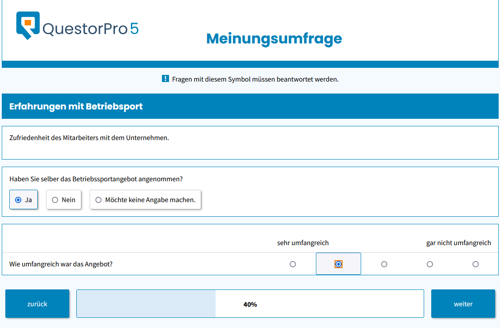Click the "Zufriedenheit des Mitarbeiters" description text
The image size is (500, 328).
point(89,138)
